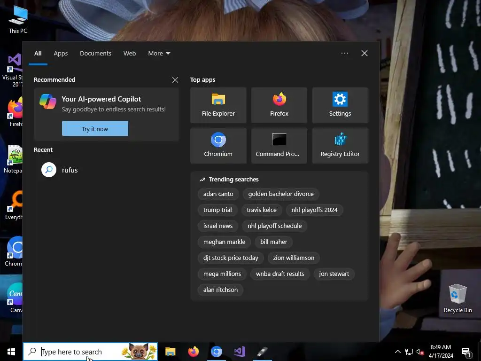Select the rufus recent search icon
This screenshot has width=481, height=361.
49,170
